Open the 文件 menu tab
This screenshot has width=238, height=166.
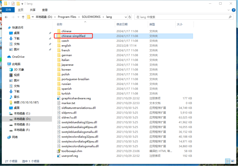pyautogui.click(x=8, y=10)
